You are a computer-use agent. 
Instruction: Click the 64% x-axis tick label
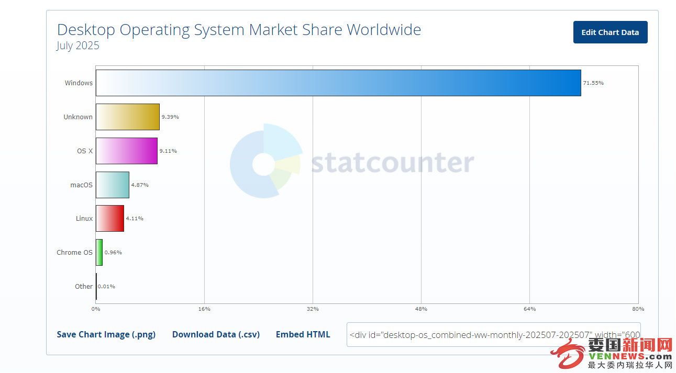[529, 309]
